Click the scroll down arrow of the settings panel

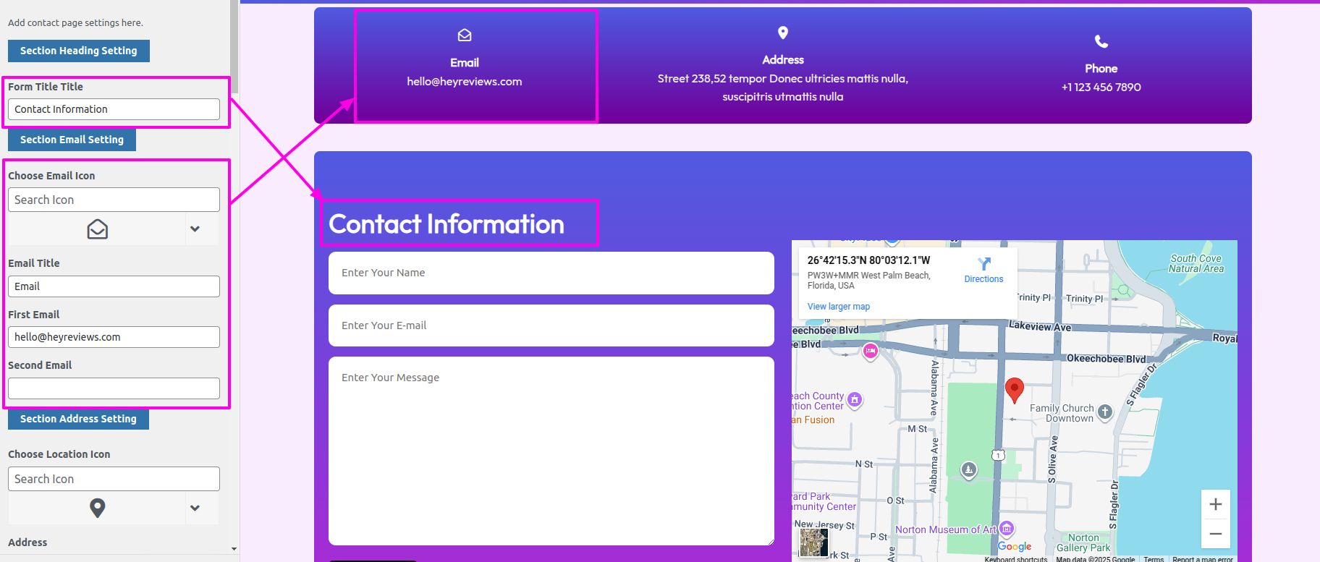click(234, 549)
